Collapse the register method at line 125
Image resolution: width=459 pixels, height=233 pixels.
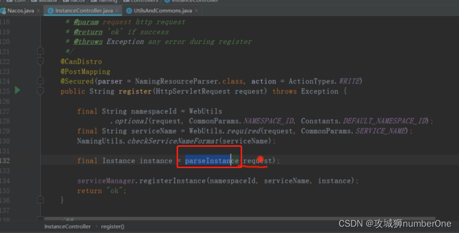tap(40, 91)
